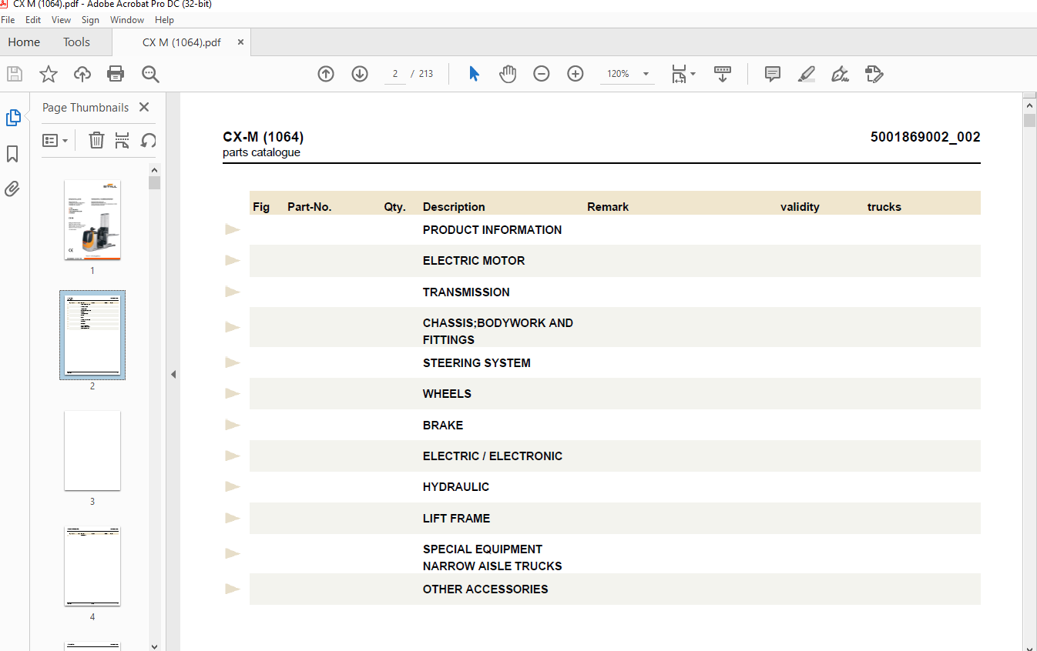
Task: Open the Bookmarks sidebar panel
Action: coord(12,154)
